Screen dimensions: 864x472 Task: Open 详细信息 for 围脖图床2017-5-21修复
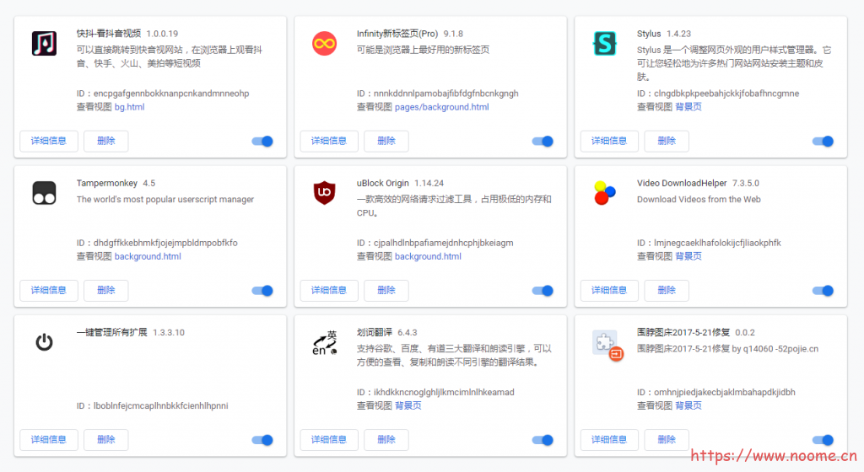click(609, 439)
